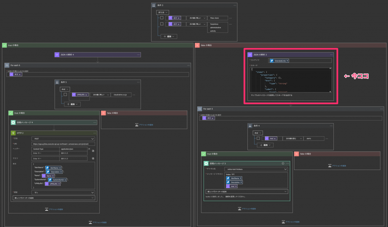Open the HTTP 2 ellipsis menu

tap(94, 133)
